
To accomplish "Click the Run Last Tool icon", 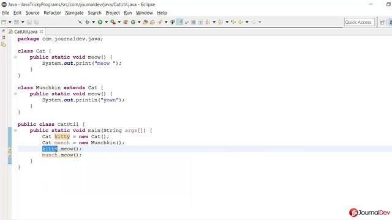I will pos(113,22).
